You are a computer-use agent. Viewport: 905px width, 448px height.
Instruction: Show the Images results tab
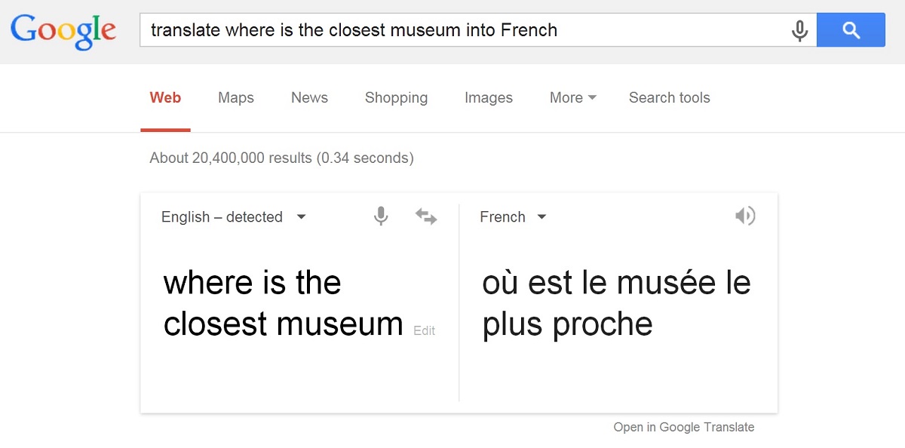[489, 97]
